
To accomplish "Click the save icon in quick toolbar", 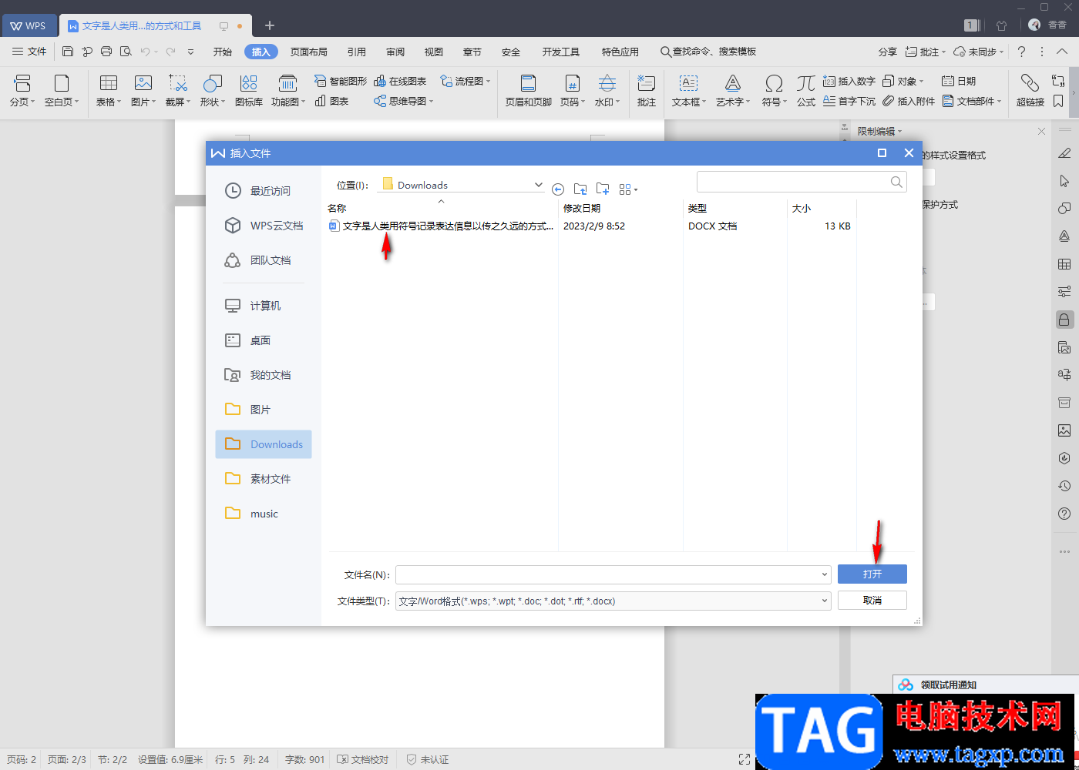I will click(x=68, y=52).
